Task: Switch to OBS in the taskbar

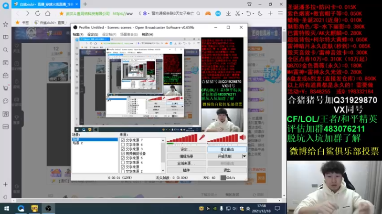Action: (x=48, y=208)
